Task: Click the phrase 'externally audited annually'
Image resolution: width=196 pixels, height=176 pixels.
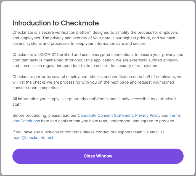Action: pyautogui.click(x=154, y=60)
